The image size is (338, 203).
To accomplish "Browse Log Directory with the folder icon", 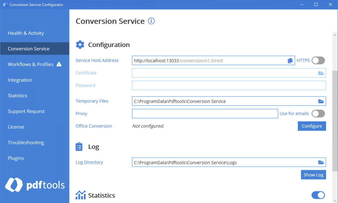I will tap(321, 162).
